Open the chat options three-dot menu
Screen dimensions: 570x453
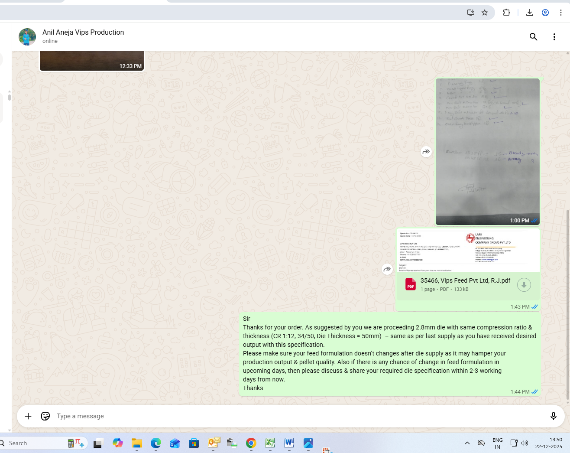click(x=554, y=37)
